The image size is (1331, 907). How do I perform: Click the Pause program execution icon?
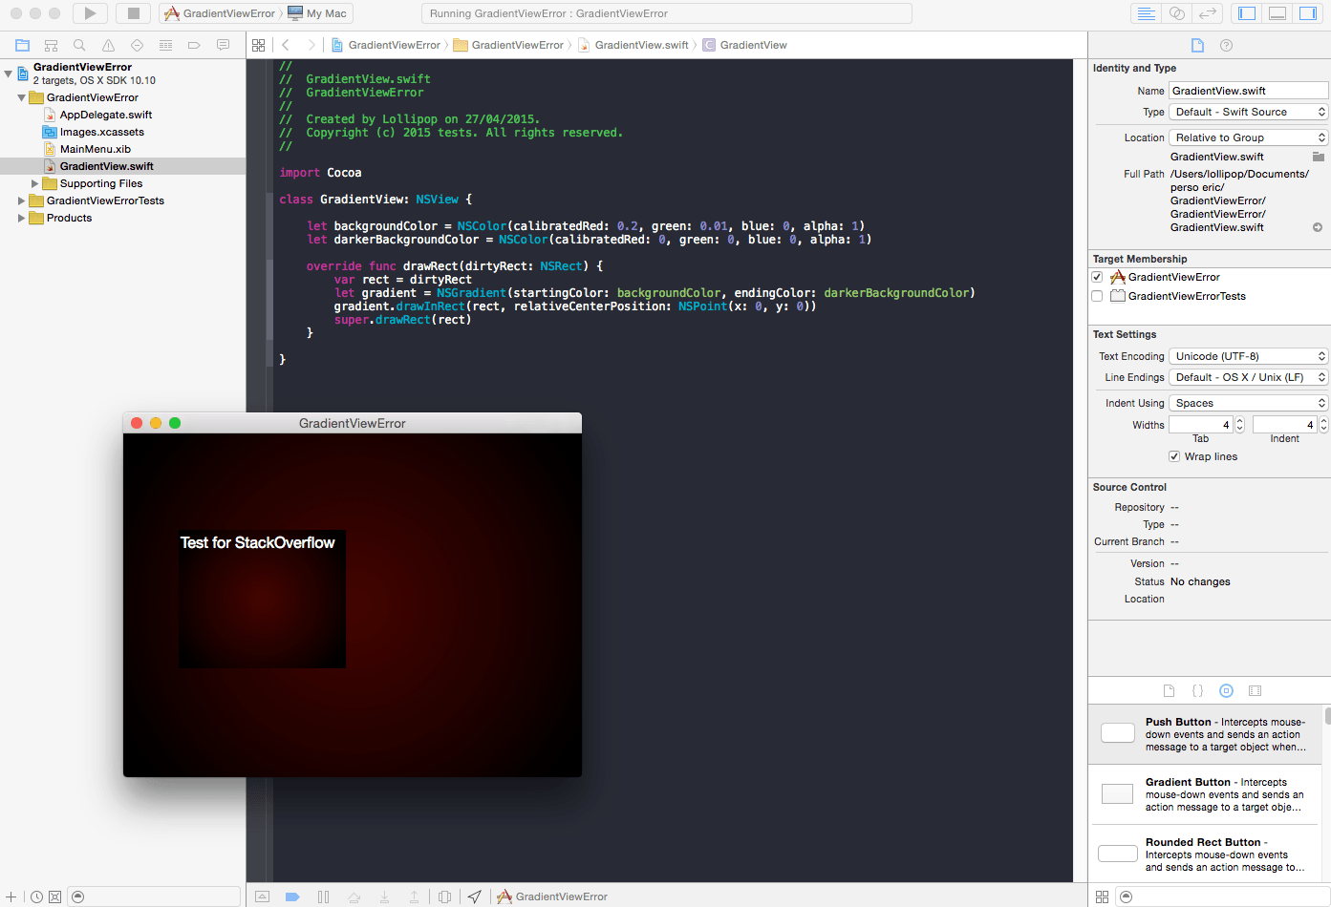point(323,896)
